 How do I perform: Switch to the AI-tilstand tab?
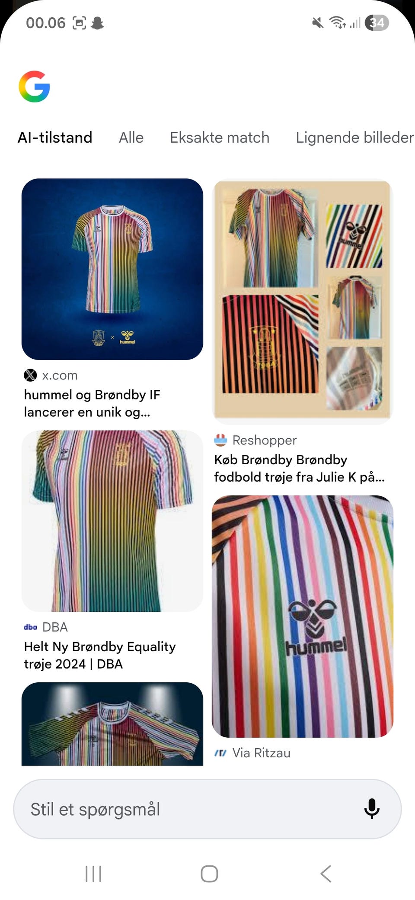55,138
